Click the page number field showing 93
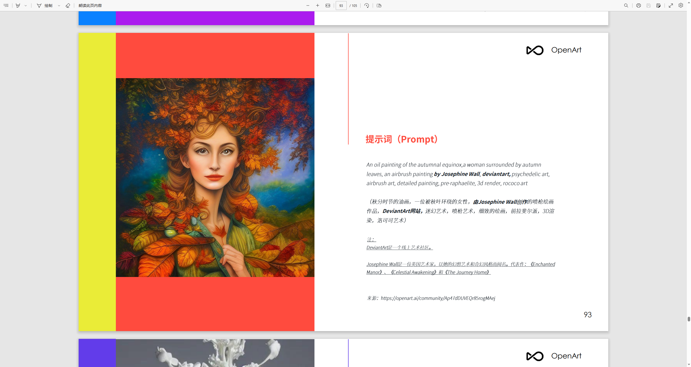 [x=341, y=6]
